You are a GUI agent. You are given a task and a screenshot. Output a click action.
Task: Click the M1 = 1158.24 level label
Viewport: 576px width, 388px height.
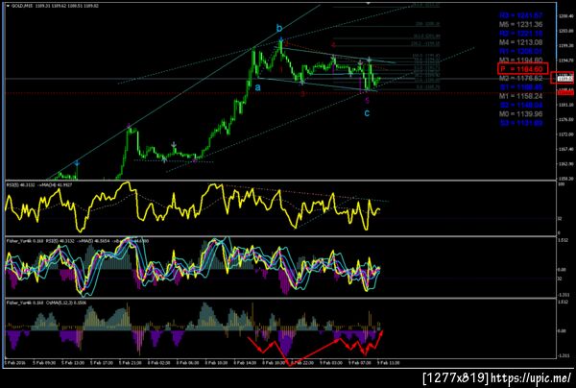click(521, 96)
